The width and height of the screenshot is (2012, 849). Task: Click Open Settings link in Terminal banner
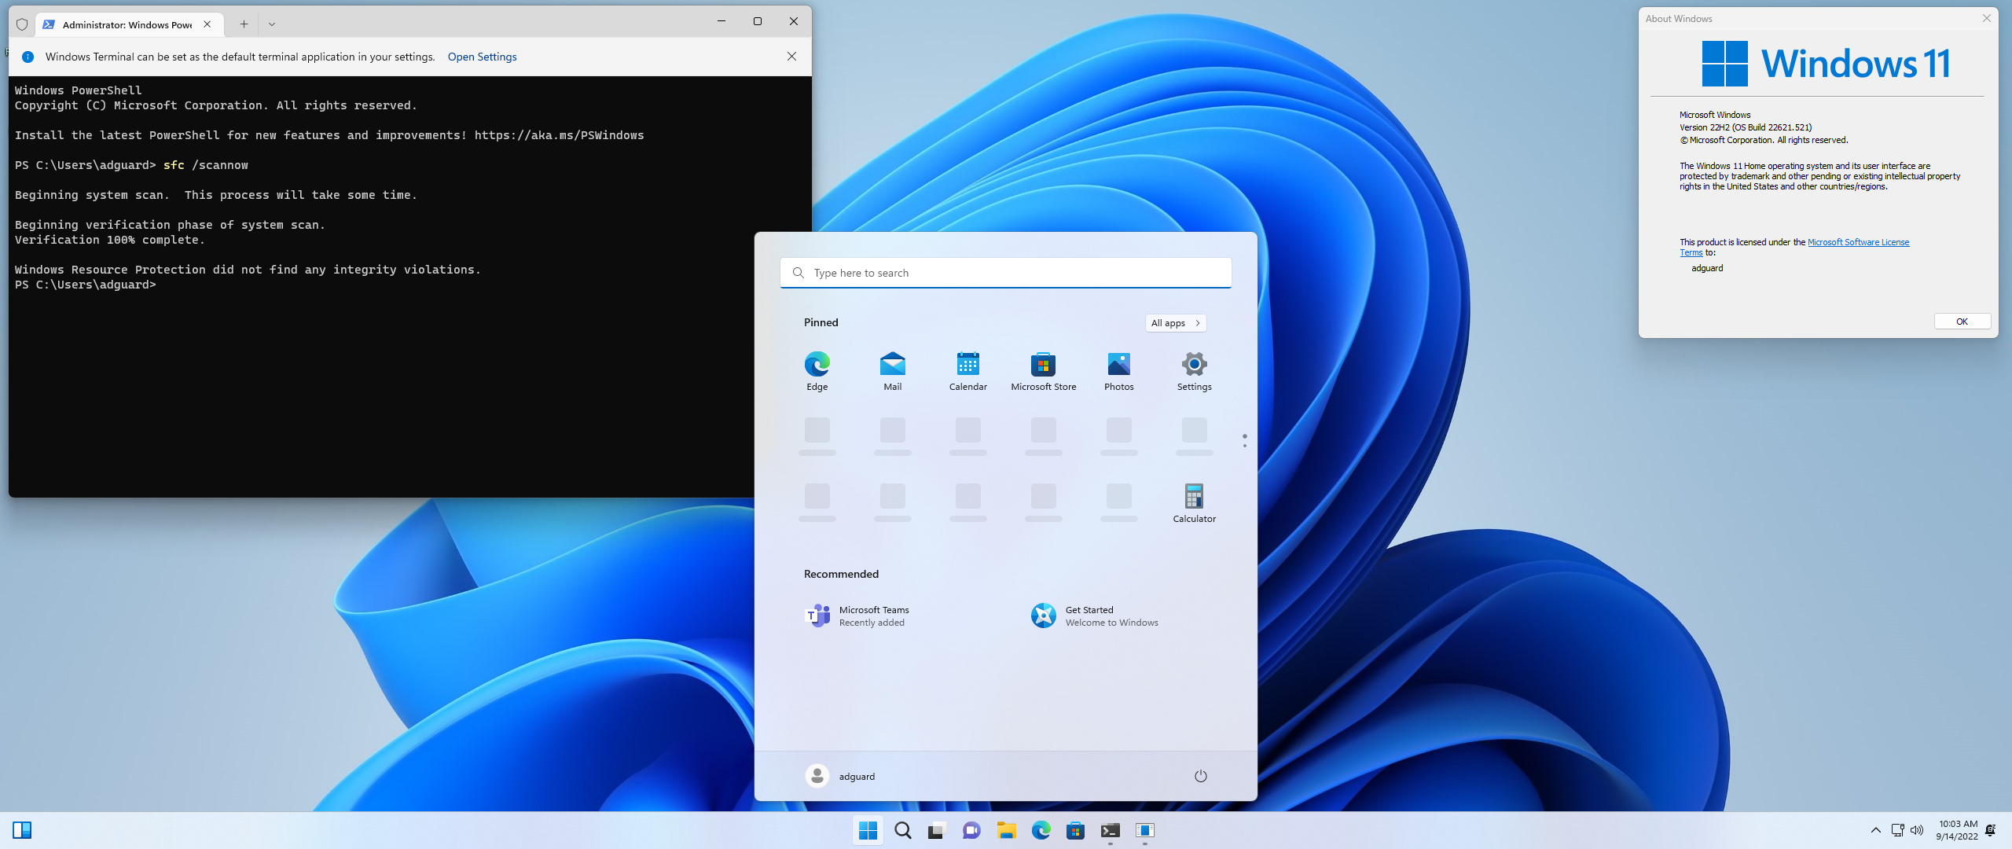[482, 57]
